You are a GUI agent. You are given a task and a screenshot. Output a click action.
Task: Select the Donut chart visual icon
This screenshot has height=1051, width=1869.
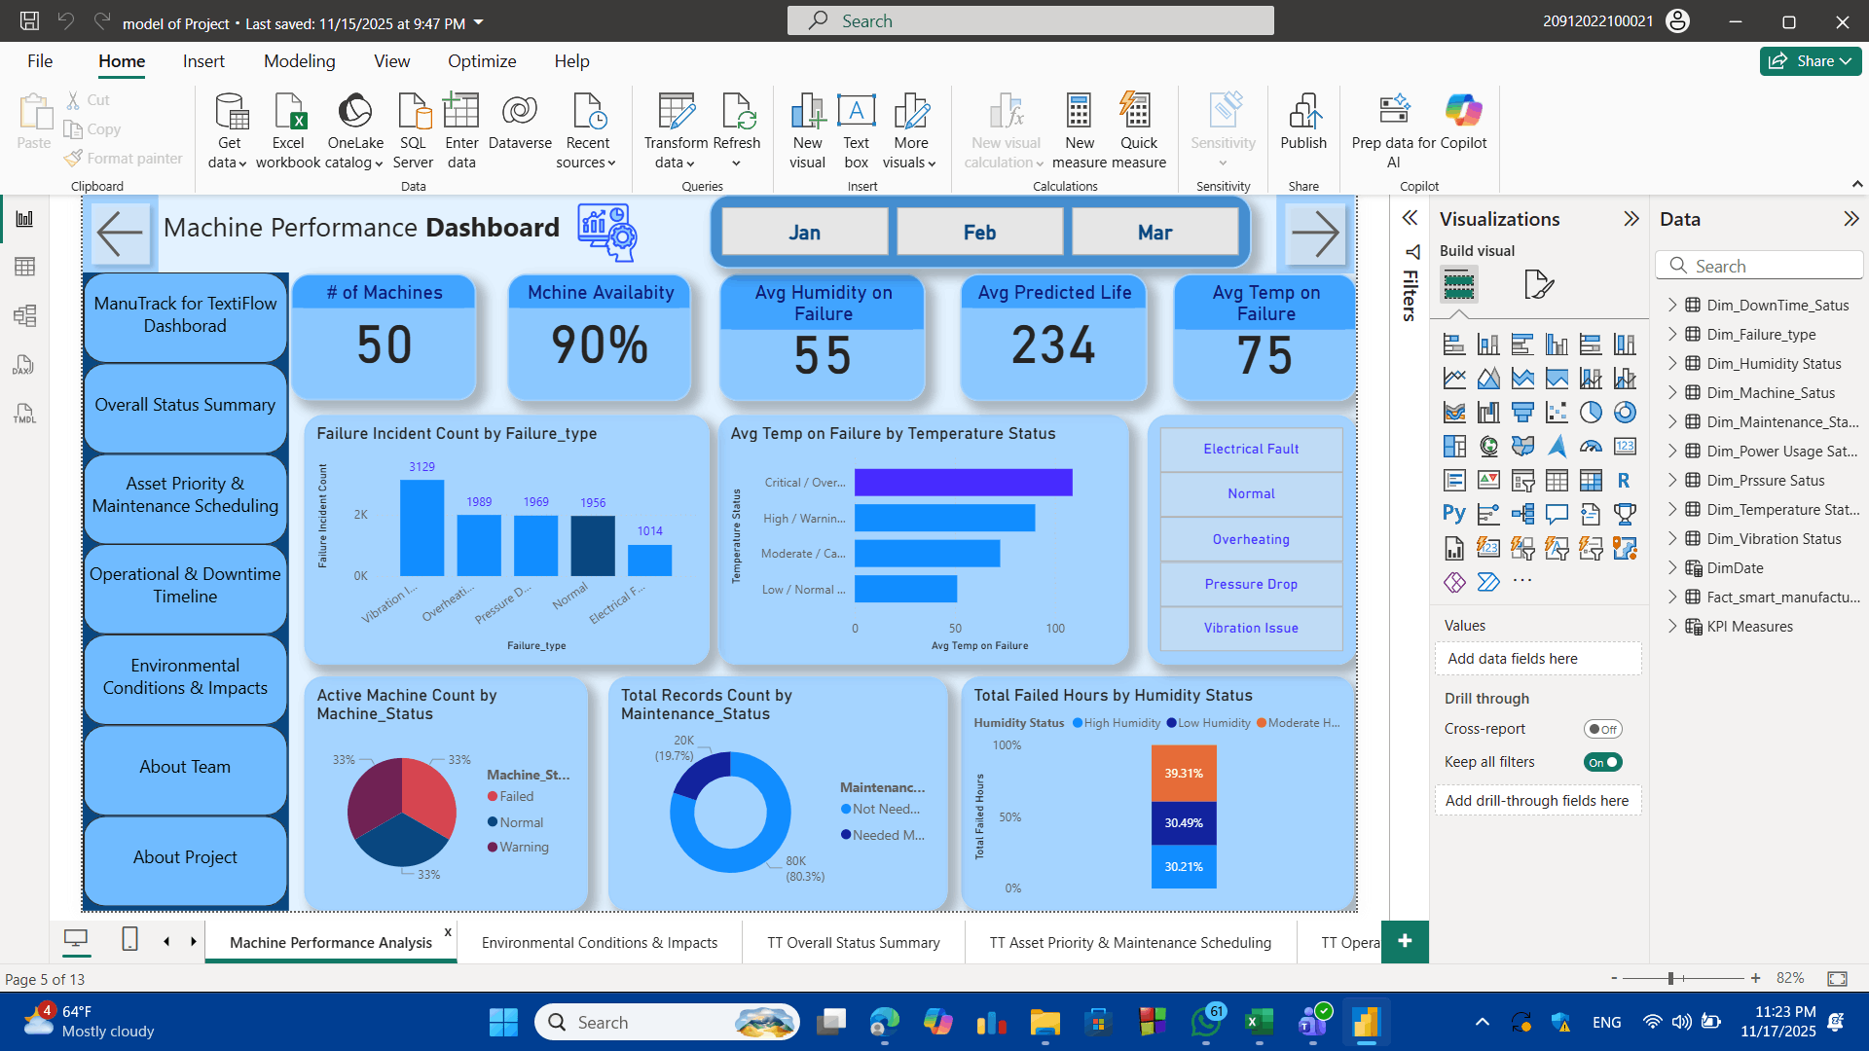tap(1626, 412)
